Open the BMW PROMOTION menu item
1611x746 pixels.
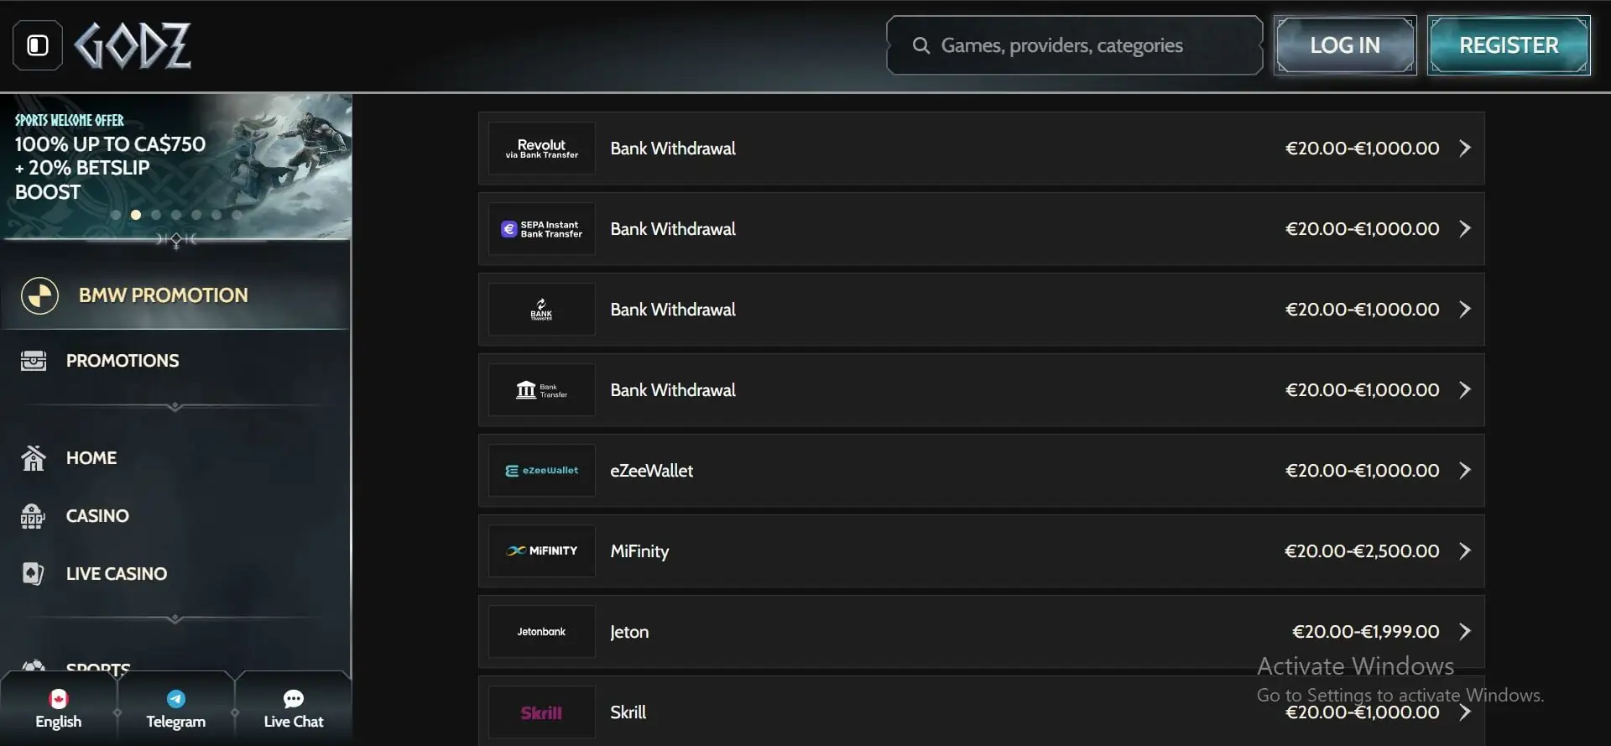175,295
